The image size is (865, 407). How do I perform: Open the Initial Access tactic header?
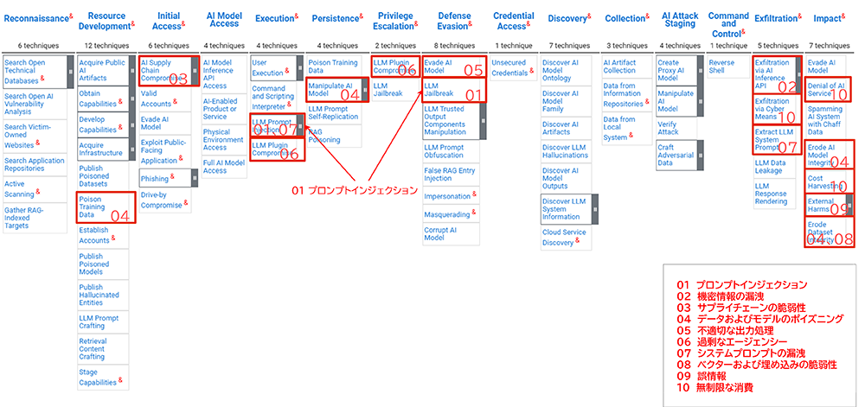(169, 21)
